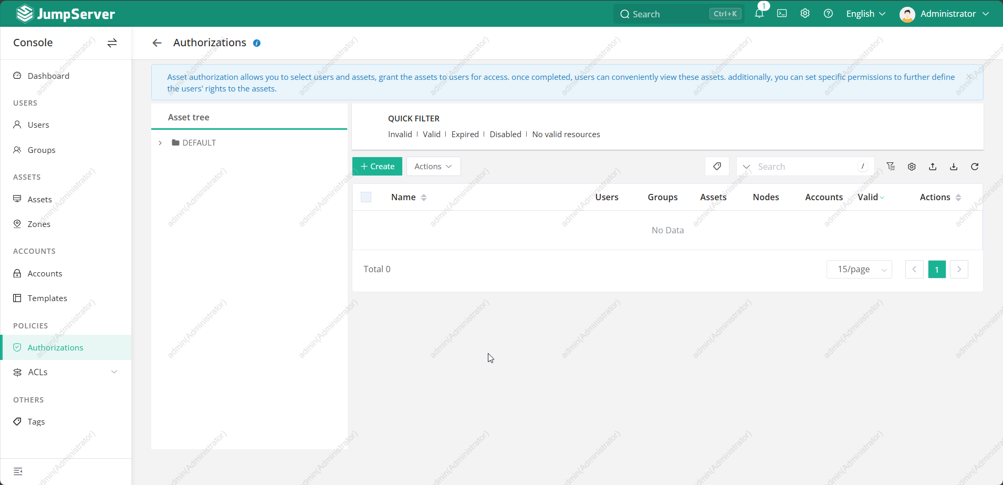The height and width of the screenshot is (485, 1003).
Task: Open system settings gear in top bar
Action: pos(805,14)
